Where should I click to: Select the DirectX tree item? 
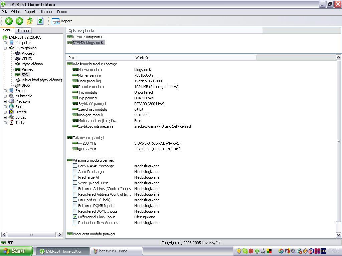click(21, 112)
